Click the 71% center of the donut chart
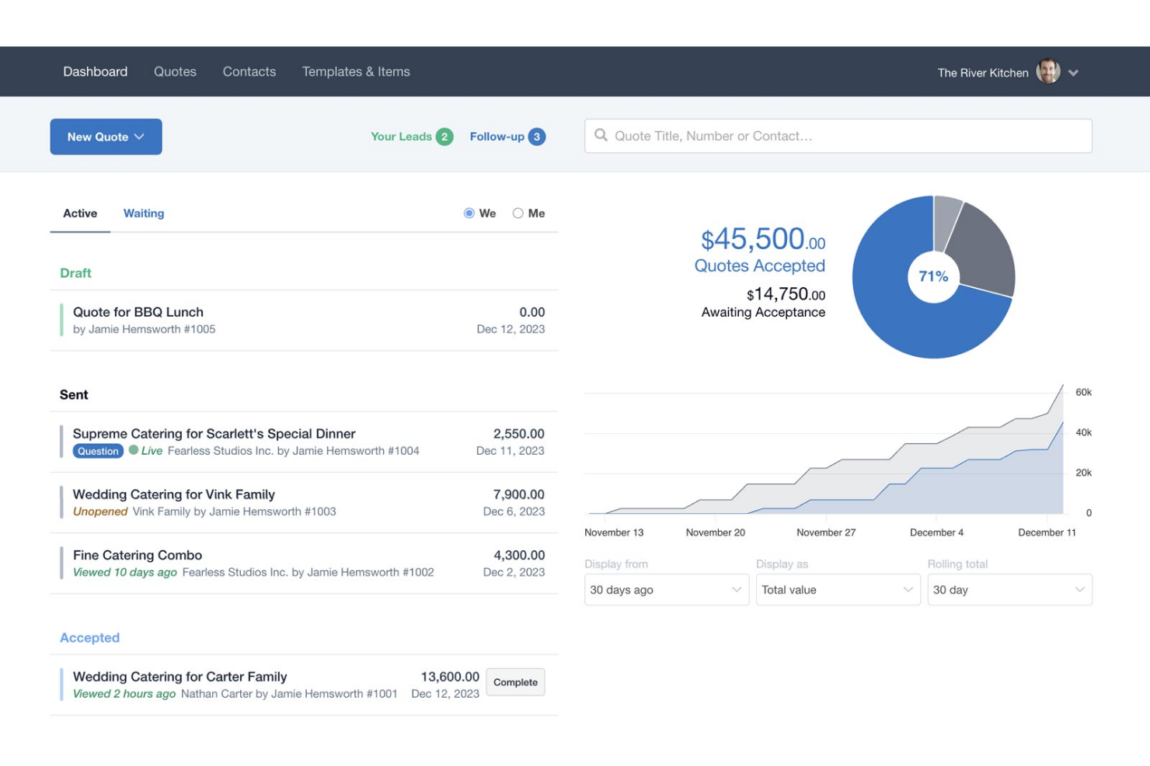Image resolution: width=1150 pixels, height=766 pixels. click(x=933, y=276)
